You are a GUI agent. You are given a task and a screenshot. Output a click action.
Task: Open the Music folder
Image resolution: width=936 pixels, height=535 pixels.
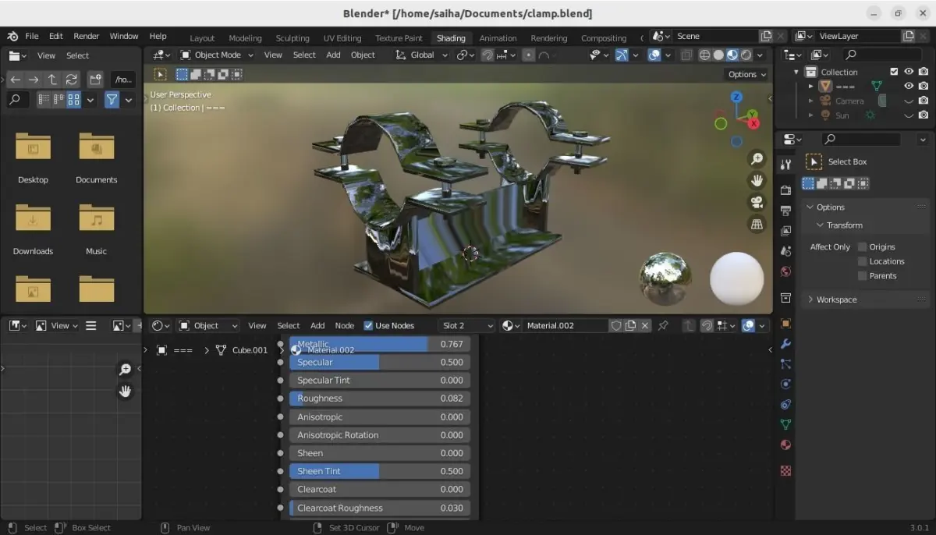coord(96,228)
